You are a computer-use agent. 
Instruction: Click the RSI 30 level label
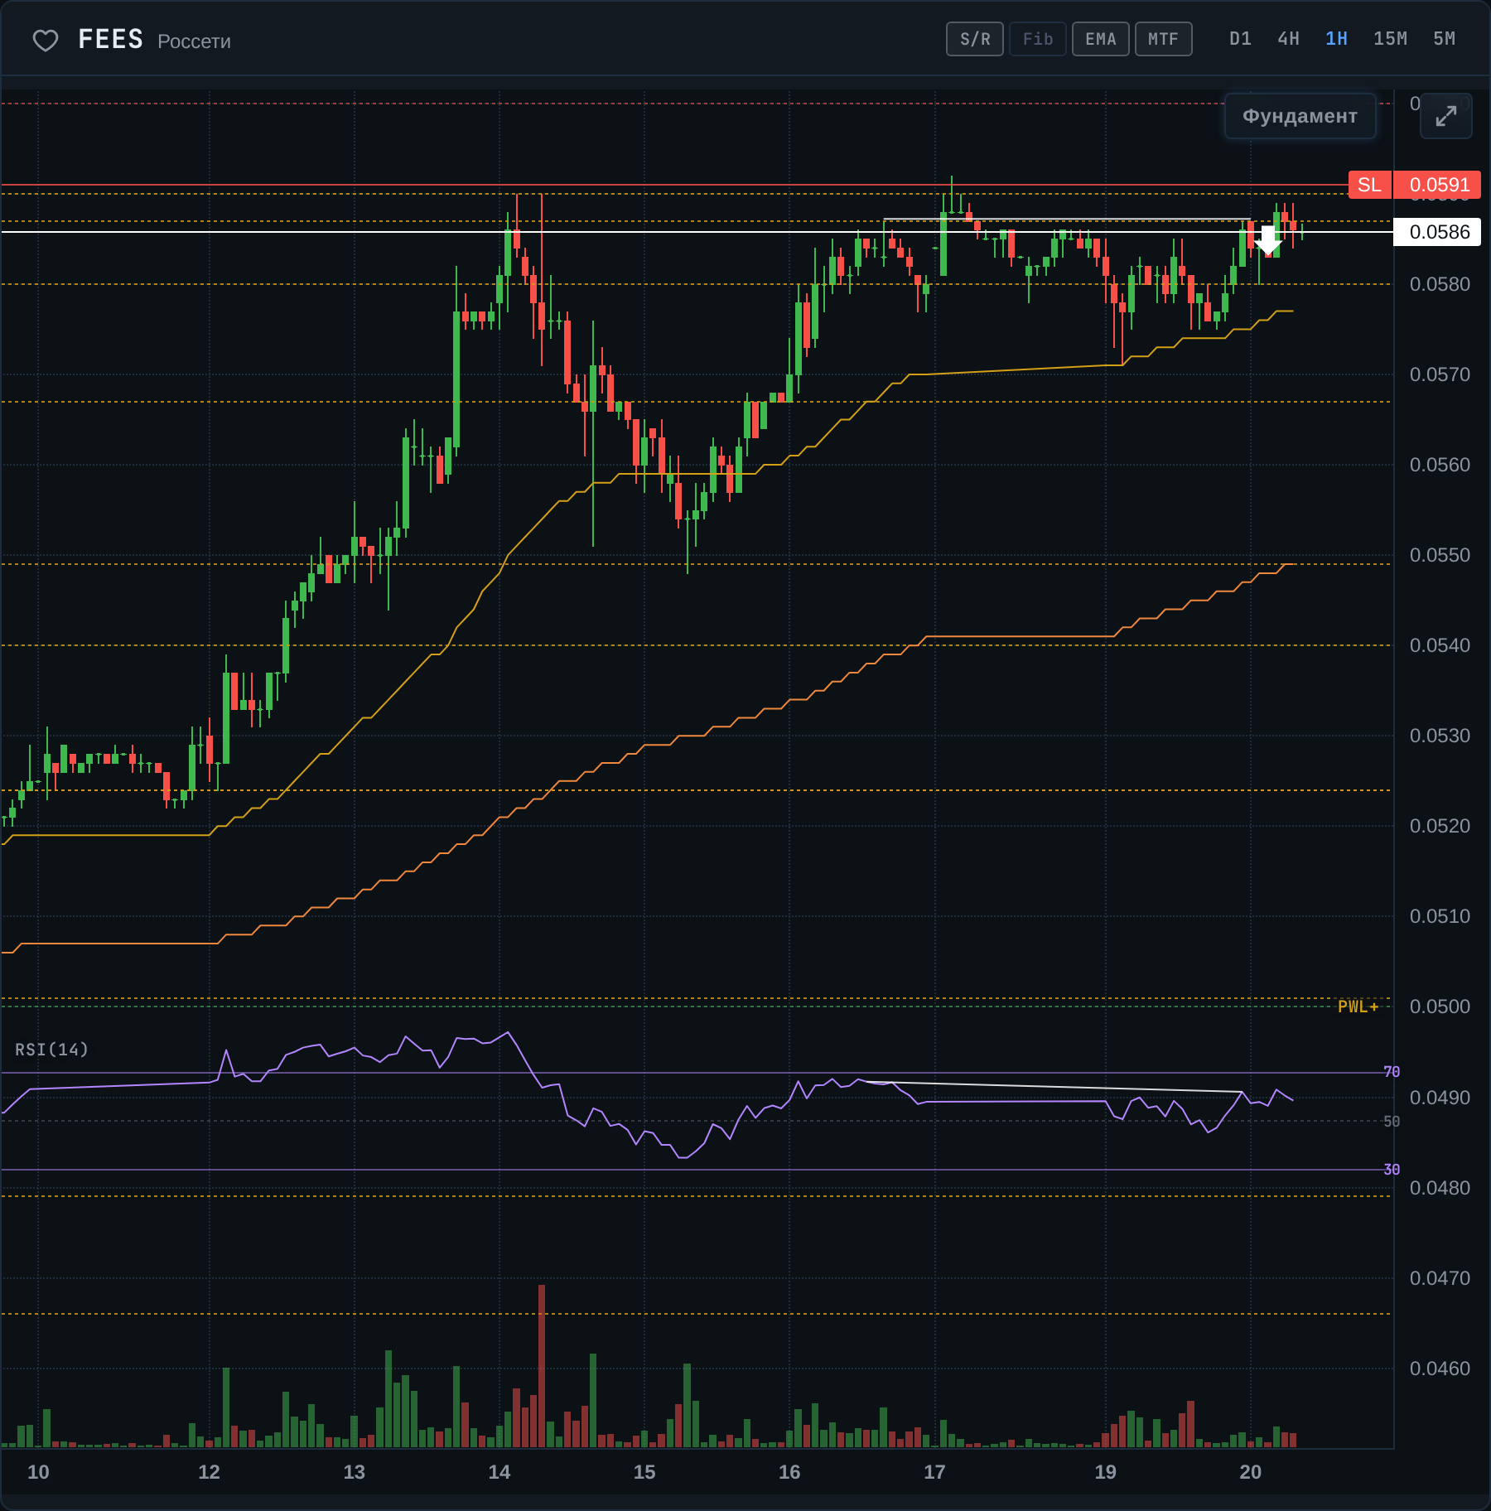click(1392, 1170)
